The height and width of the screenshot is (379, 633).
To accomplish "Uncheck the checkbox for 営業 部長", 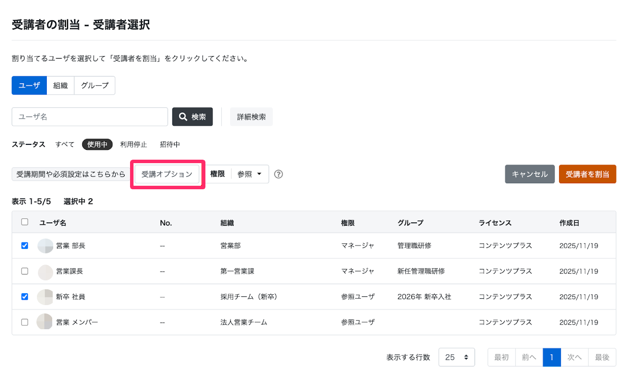I will point(25,245).
